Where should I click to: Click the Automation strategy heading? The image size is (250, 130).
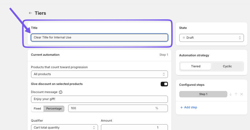(x=194, y=55)
